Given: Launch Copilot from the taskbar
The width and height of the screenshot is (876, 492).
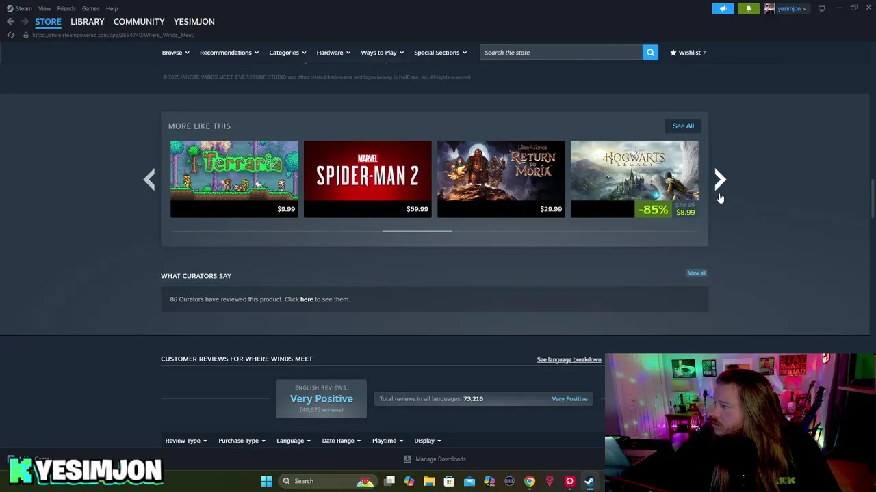Looking at the screenshot, I should (x=409, y=481).
